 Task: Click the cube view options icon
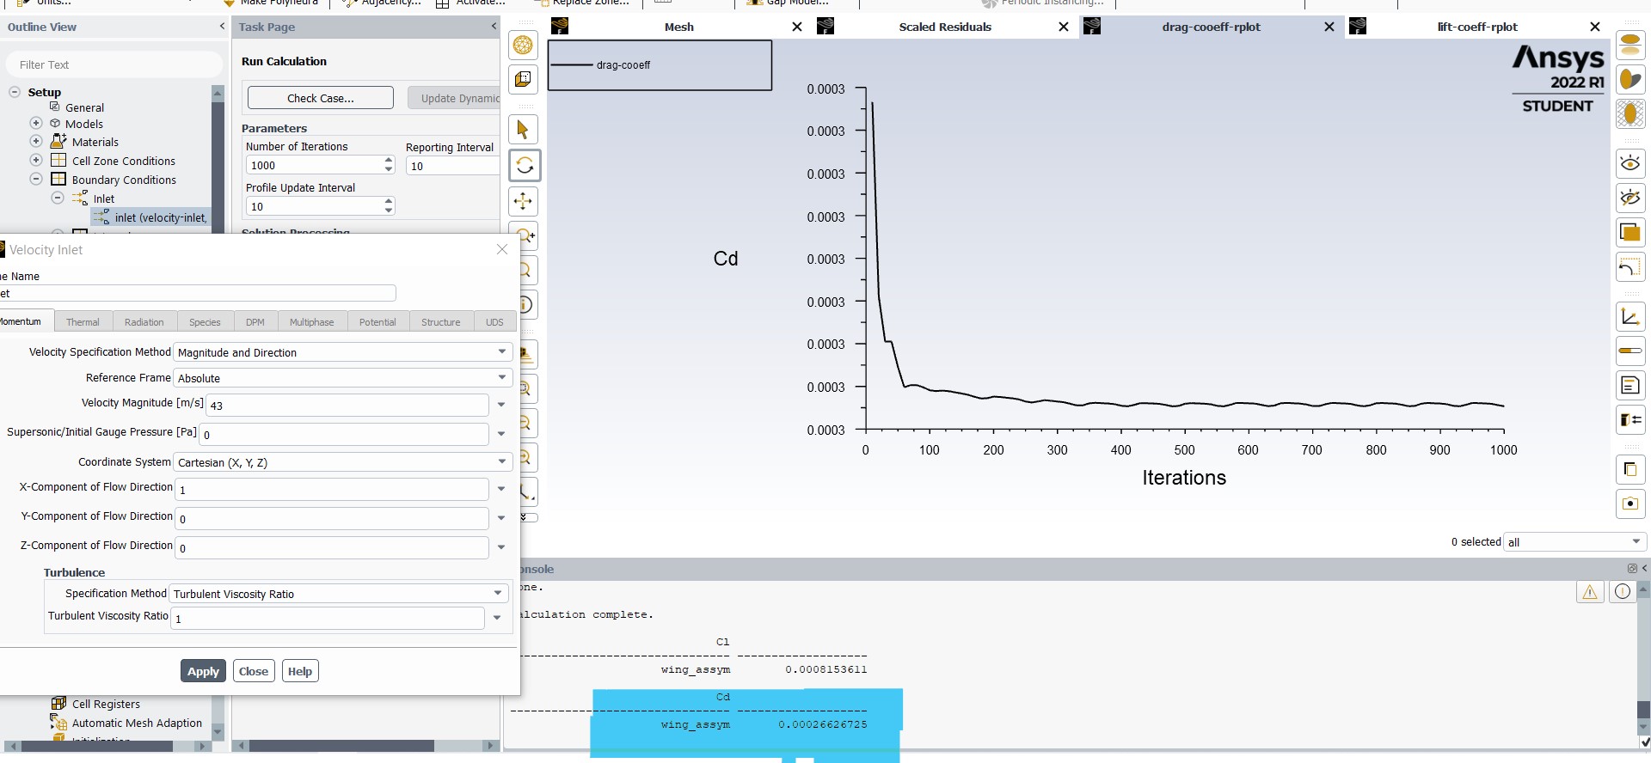(x=523, y=79)
